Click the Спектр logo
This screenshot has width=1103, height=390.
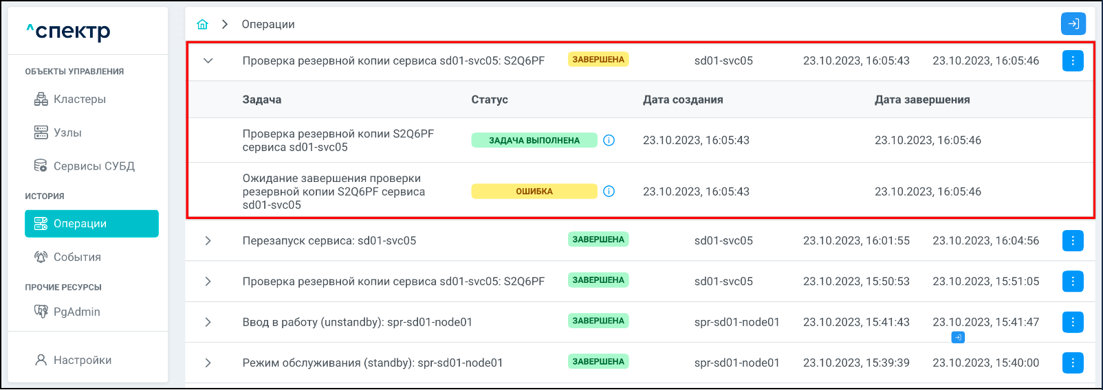point(69,32)
